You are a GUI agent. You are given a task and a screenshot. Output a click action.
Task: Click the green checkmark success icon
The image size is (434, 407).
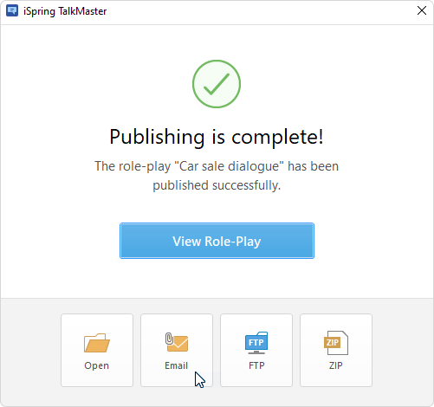217,84
